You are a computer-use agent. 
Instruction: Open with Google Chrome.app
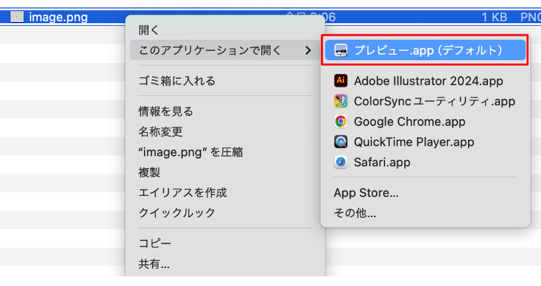point(410,122)
